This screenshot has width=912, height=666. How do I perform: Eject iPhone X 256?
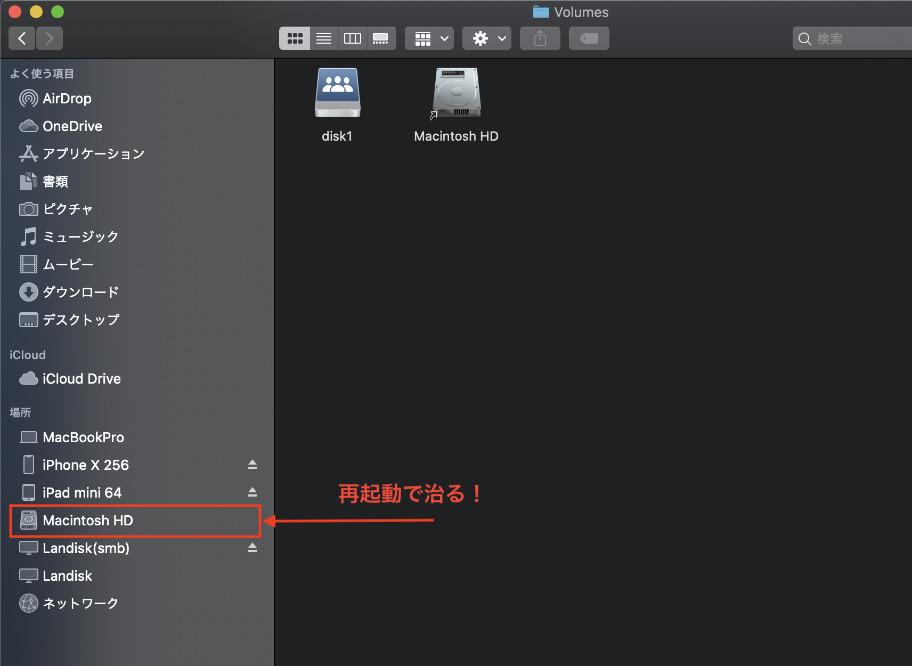click(253, 465)
